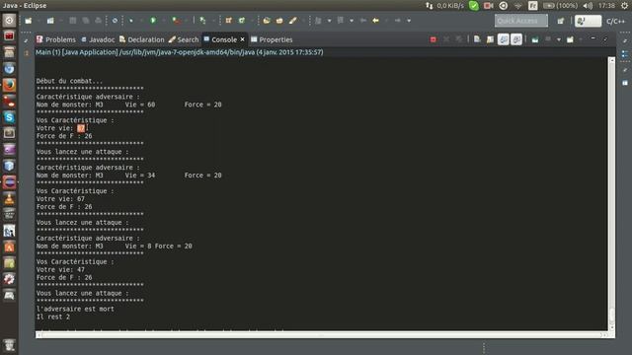
Task: Click the red screen recorder tray icon
Action: 489,6
